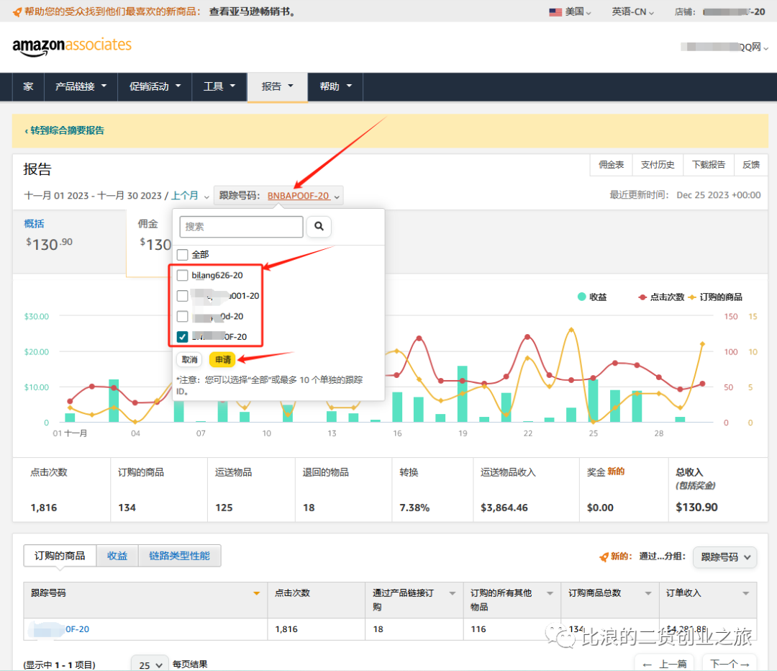Viewport: 777px width, 671px height.
Task: Open 订单收入 column sort dropdown
Action: click(746, 593)
